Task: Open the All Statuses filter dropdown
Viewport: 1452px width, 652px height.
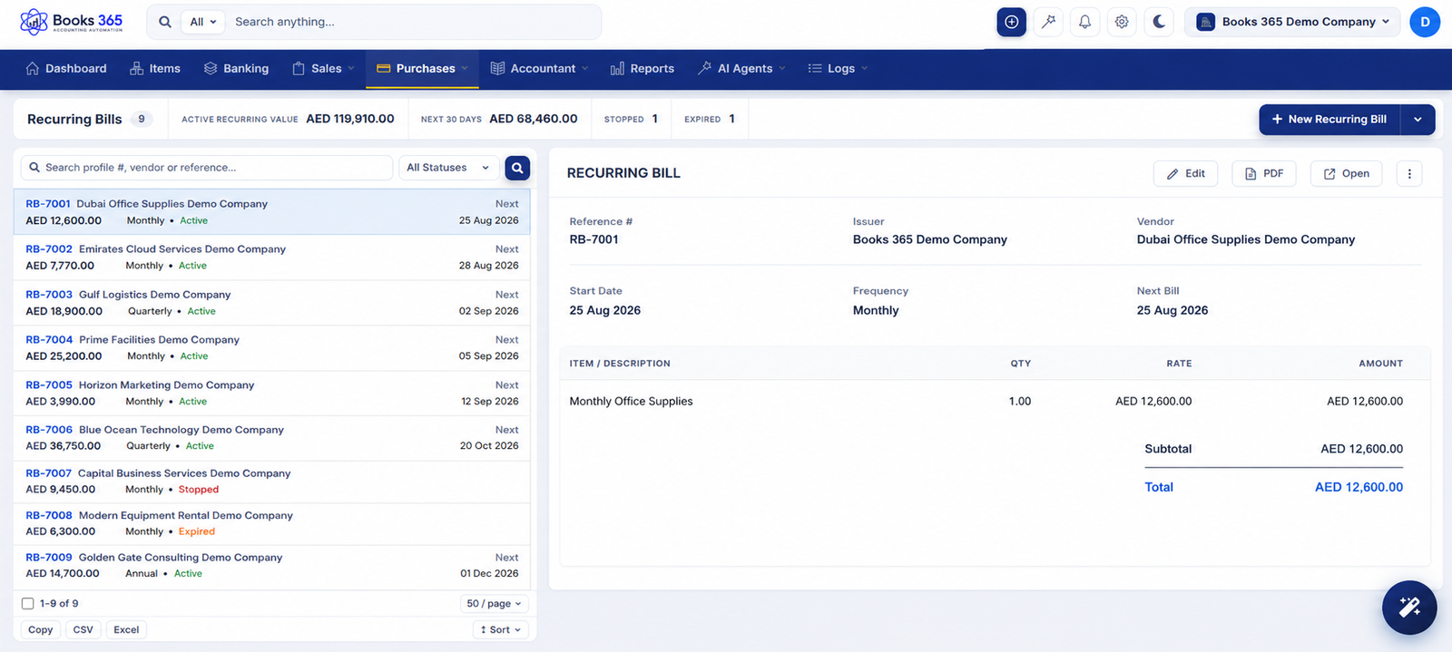Action: click(448, 168)
